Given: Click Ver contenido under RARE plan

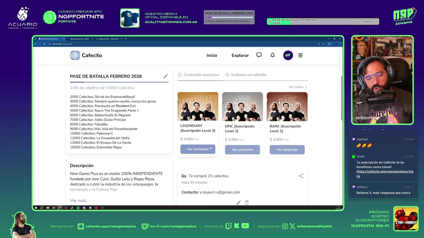Looking at the screenshot, I should point(287,149).
